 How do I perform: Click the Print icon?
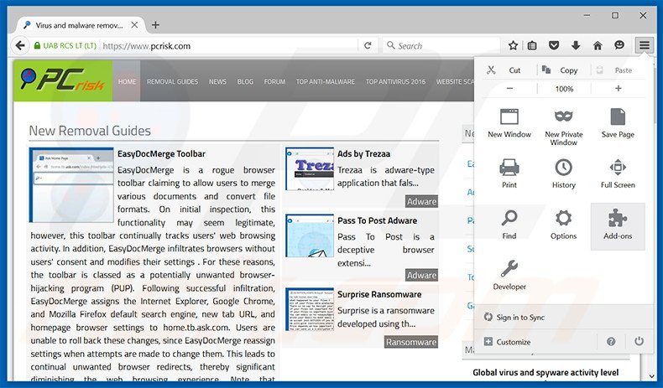point(509,168)
